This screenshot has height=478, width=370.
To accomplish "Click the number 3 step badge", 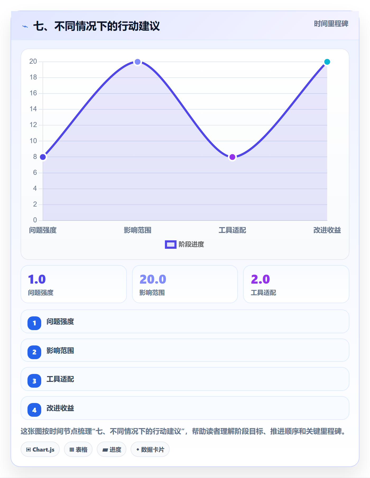I will [x=34, y=381].
